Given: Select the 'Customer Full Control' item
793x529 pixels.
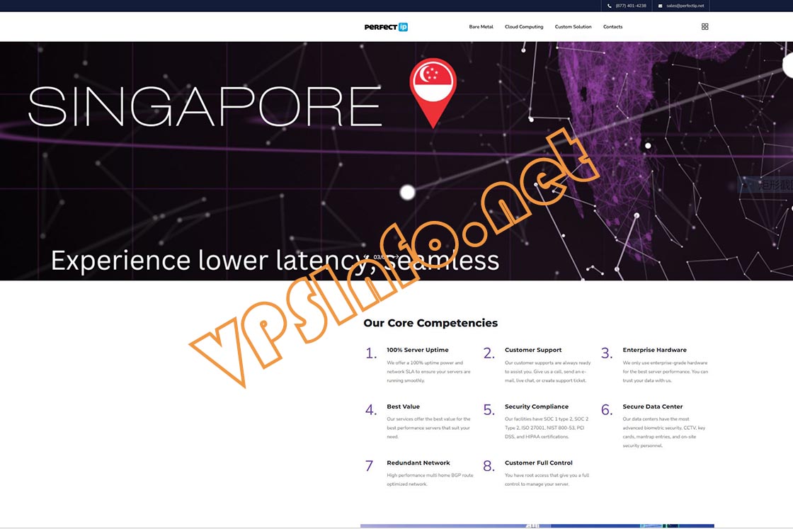Looking at the screenshot, I should [x=539, y=462].
